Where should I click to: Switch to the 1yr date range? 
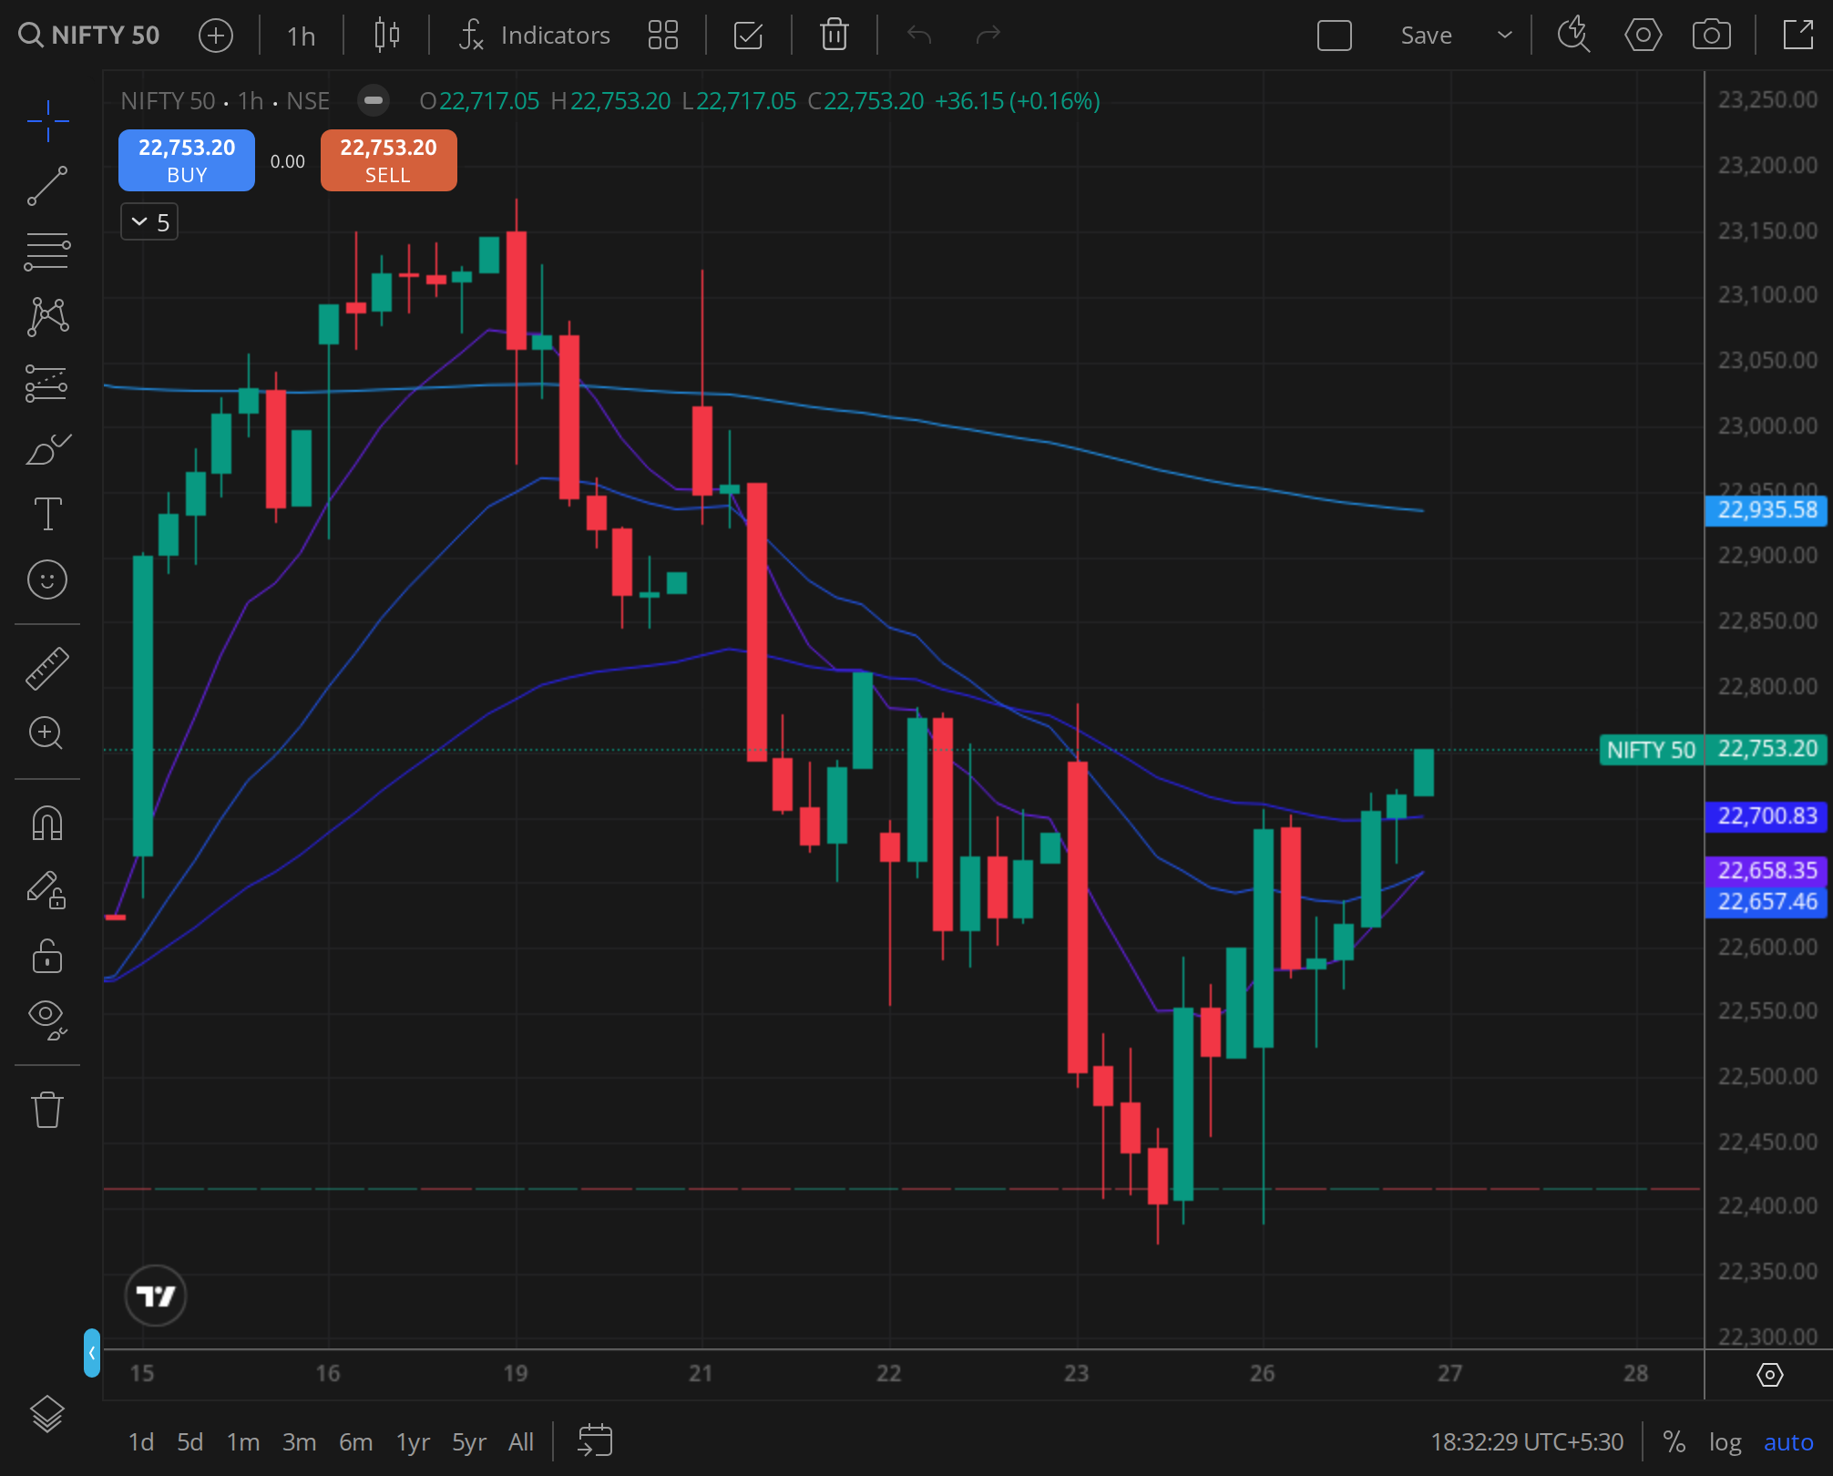pyautogui.click(x=413, y=1442)
